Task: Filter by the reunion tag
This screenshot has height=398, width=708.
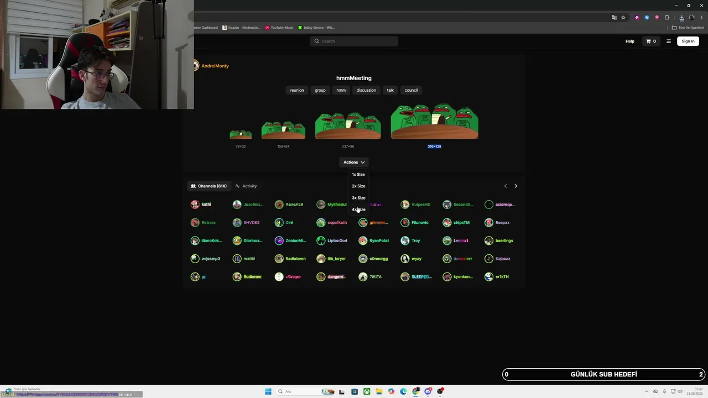Action: tap(297, 90)
